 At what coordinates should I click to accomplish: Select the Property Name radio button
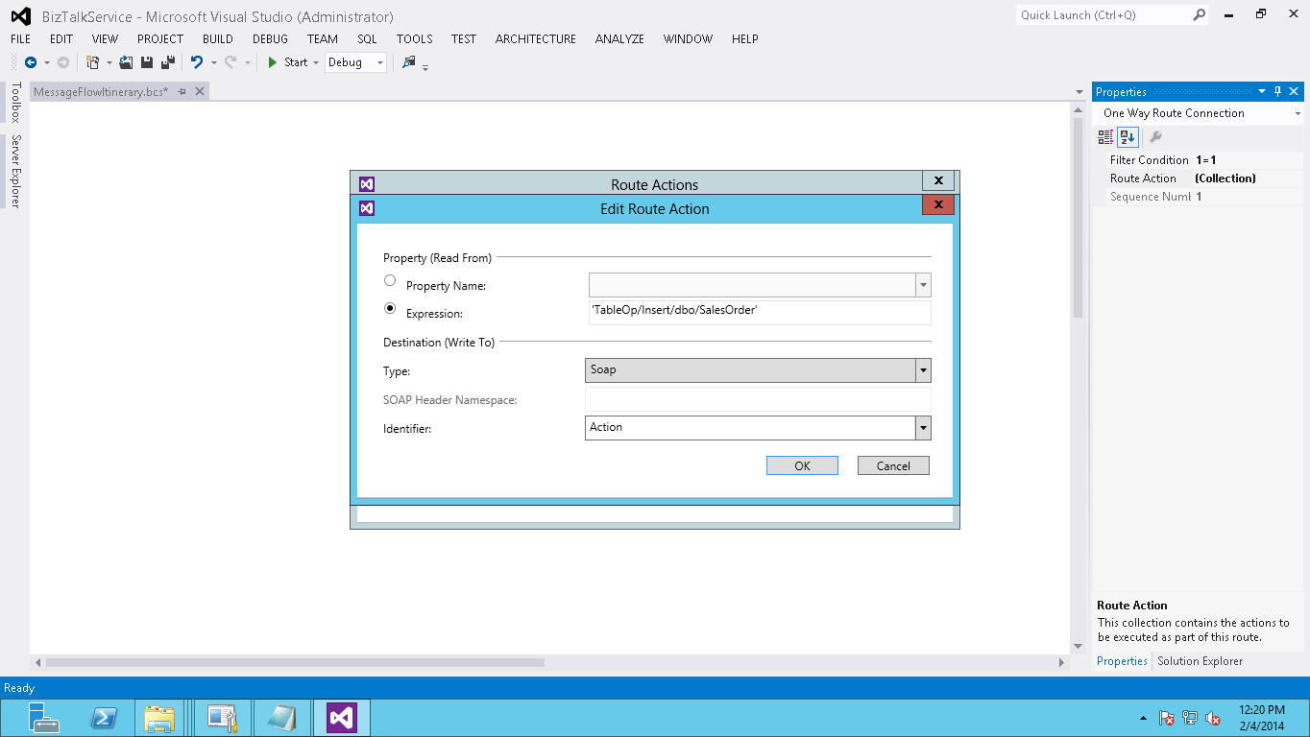coord(390,281)
